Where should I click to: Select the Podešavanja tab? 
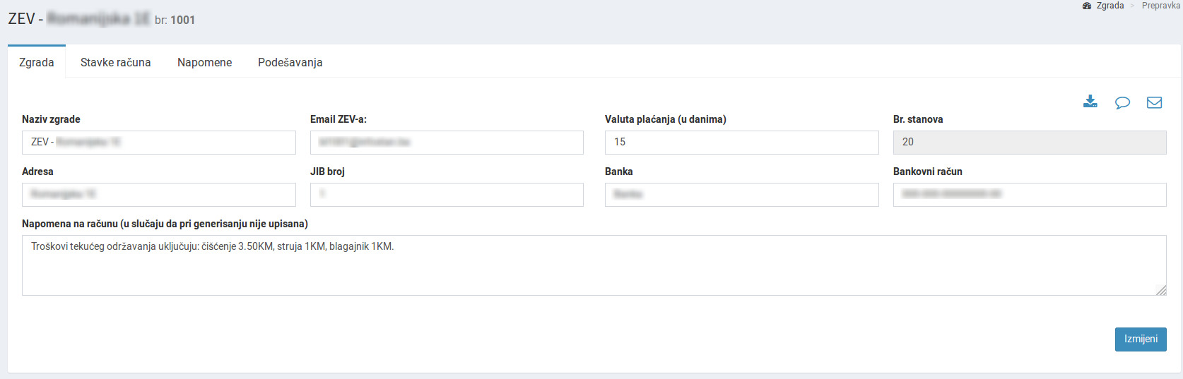pos(290,62)
